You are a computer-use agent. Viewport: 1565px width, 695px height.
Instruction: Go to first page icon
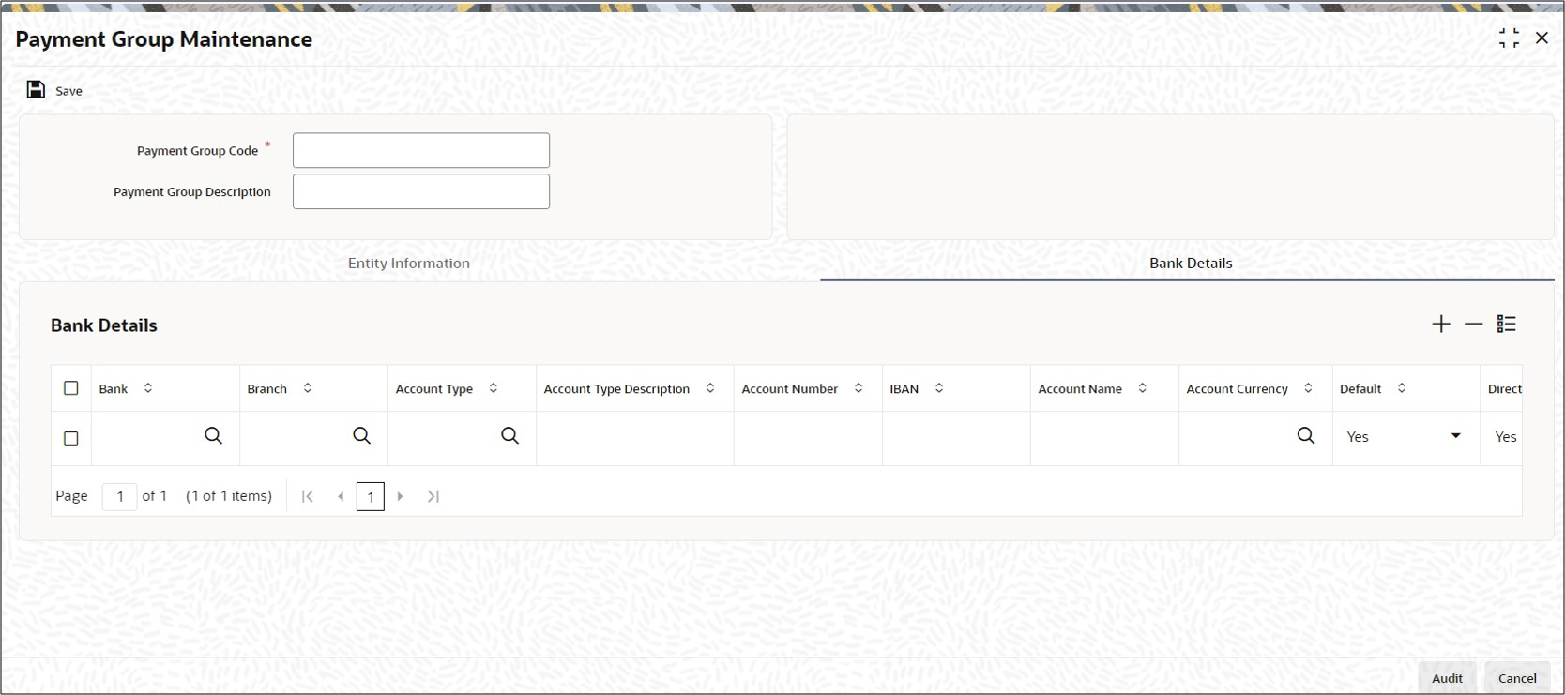pyautogui.click(x=308, y=496)
